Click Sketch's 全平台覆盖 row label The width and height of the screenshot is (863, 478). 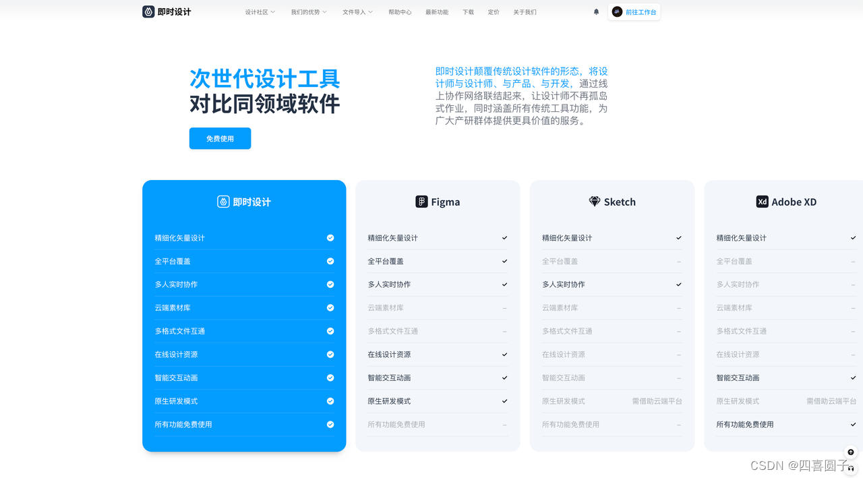(x=560, y=261)
